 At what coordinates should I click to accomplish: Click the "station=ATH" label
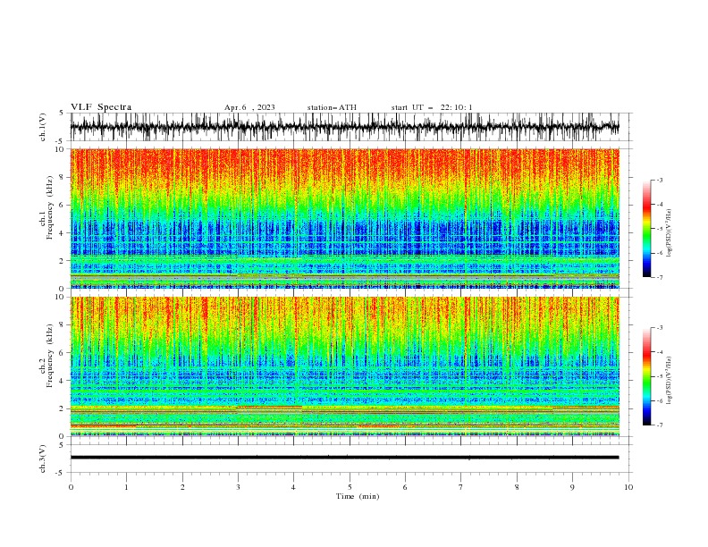(x=332, y=107)
